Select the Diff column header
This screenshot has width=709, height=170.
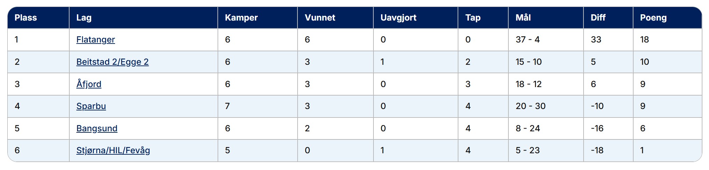pyautogui.click(x=598, y=18)
